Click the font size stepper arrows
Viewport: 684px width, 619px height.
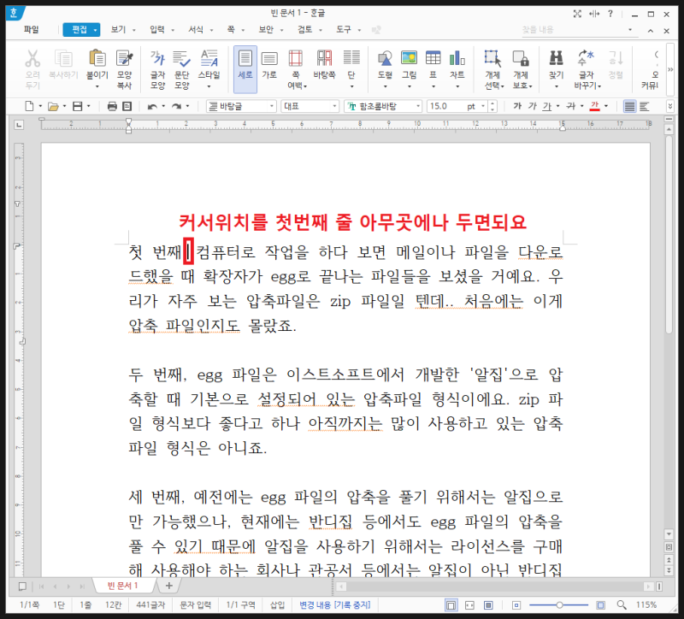(492, 106)
